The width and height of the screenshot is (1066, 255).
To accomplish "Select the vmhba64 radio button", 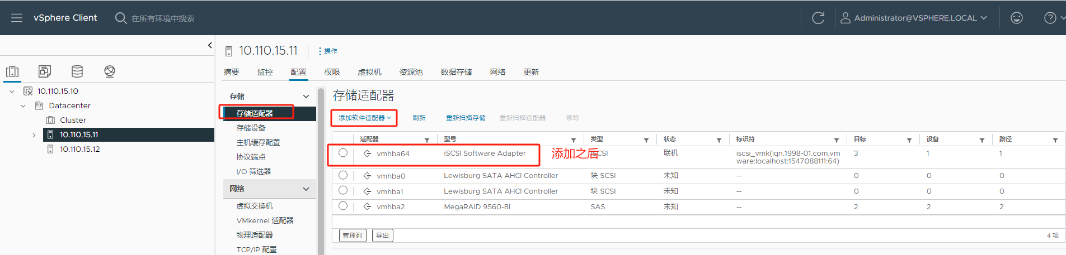I will coord(343,153).
